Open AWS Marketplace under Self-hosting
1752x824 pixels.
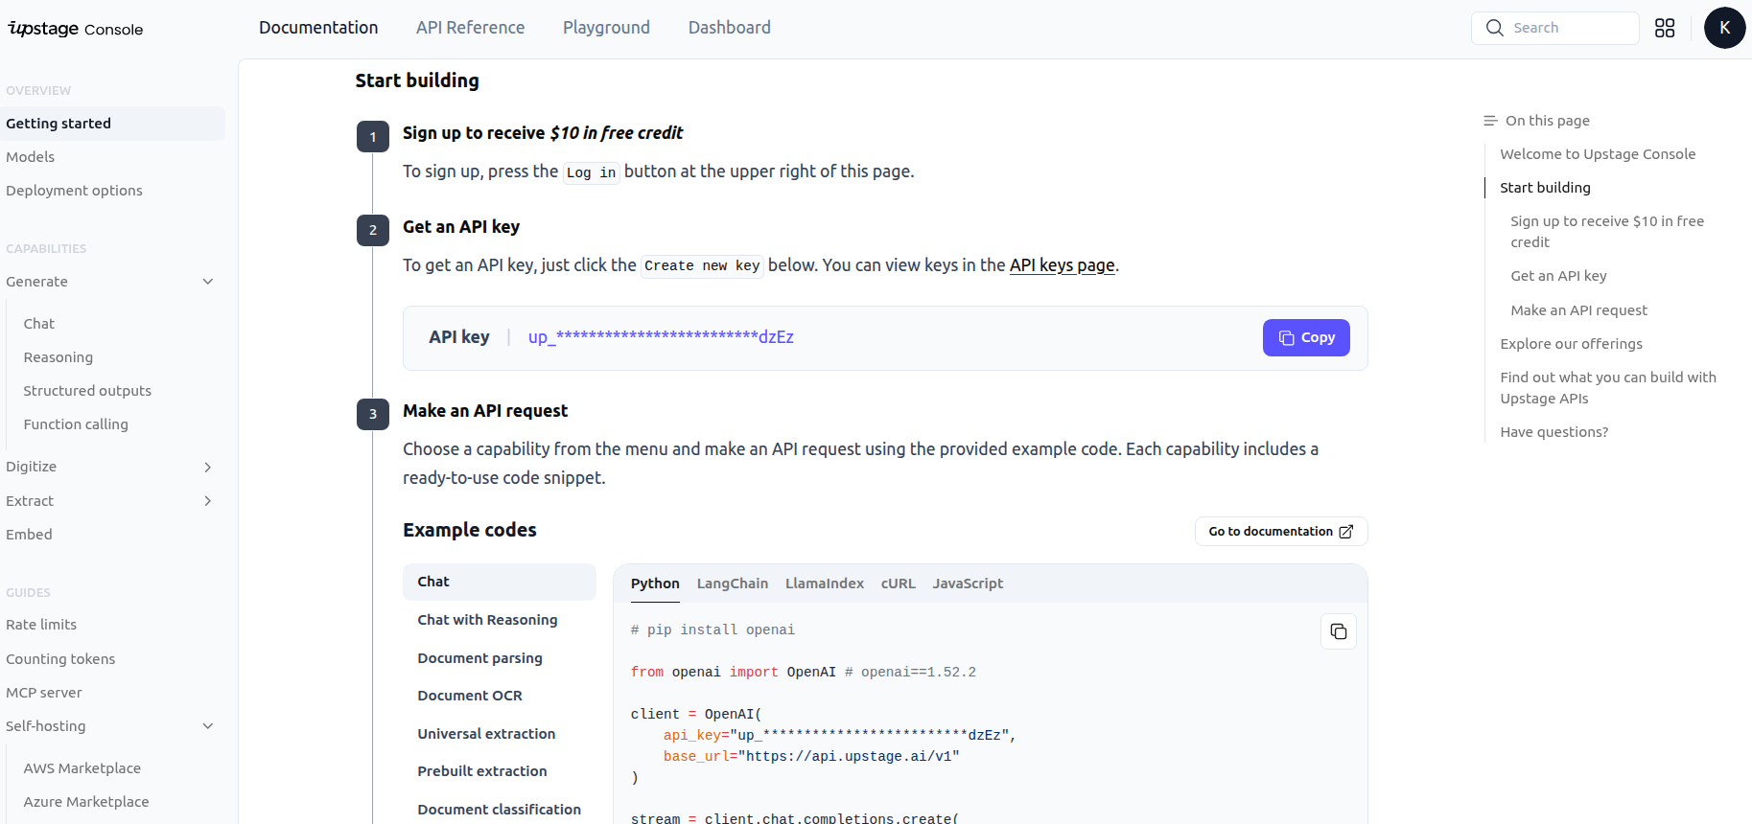[82, 768]
